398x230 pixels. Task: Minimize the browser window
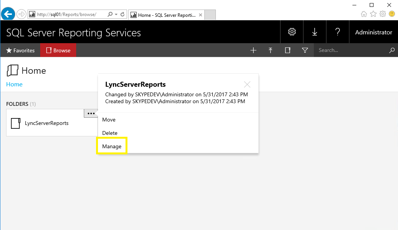coord(355,5)
